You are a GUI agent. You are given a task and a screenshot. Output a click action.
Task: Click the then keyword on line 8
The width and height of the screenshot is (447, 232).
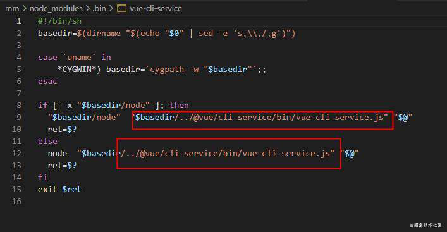[179, 105]
